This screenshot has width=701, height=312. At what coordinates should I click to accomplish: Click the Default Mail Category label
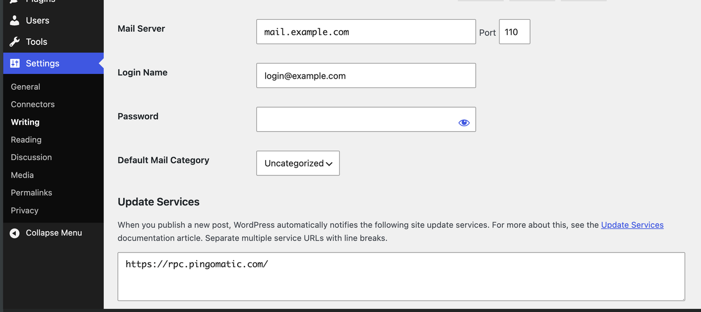(x=163, y=160)
